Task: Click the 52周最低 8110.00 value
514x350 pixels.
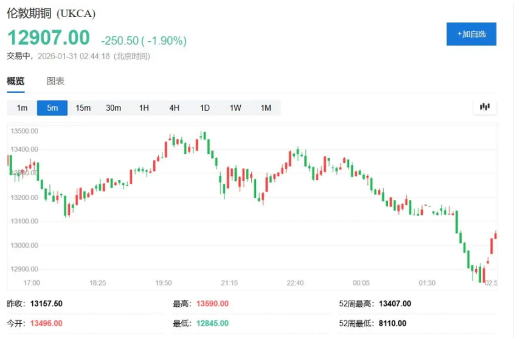Action: coord(392,323)
